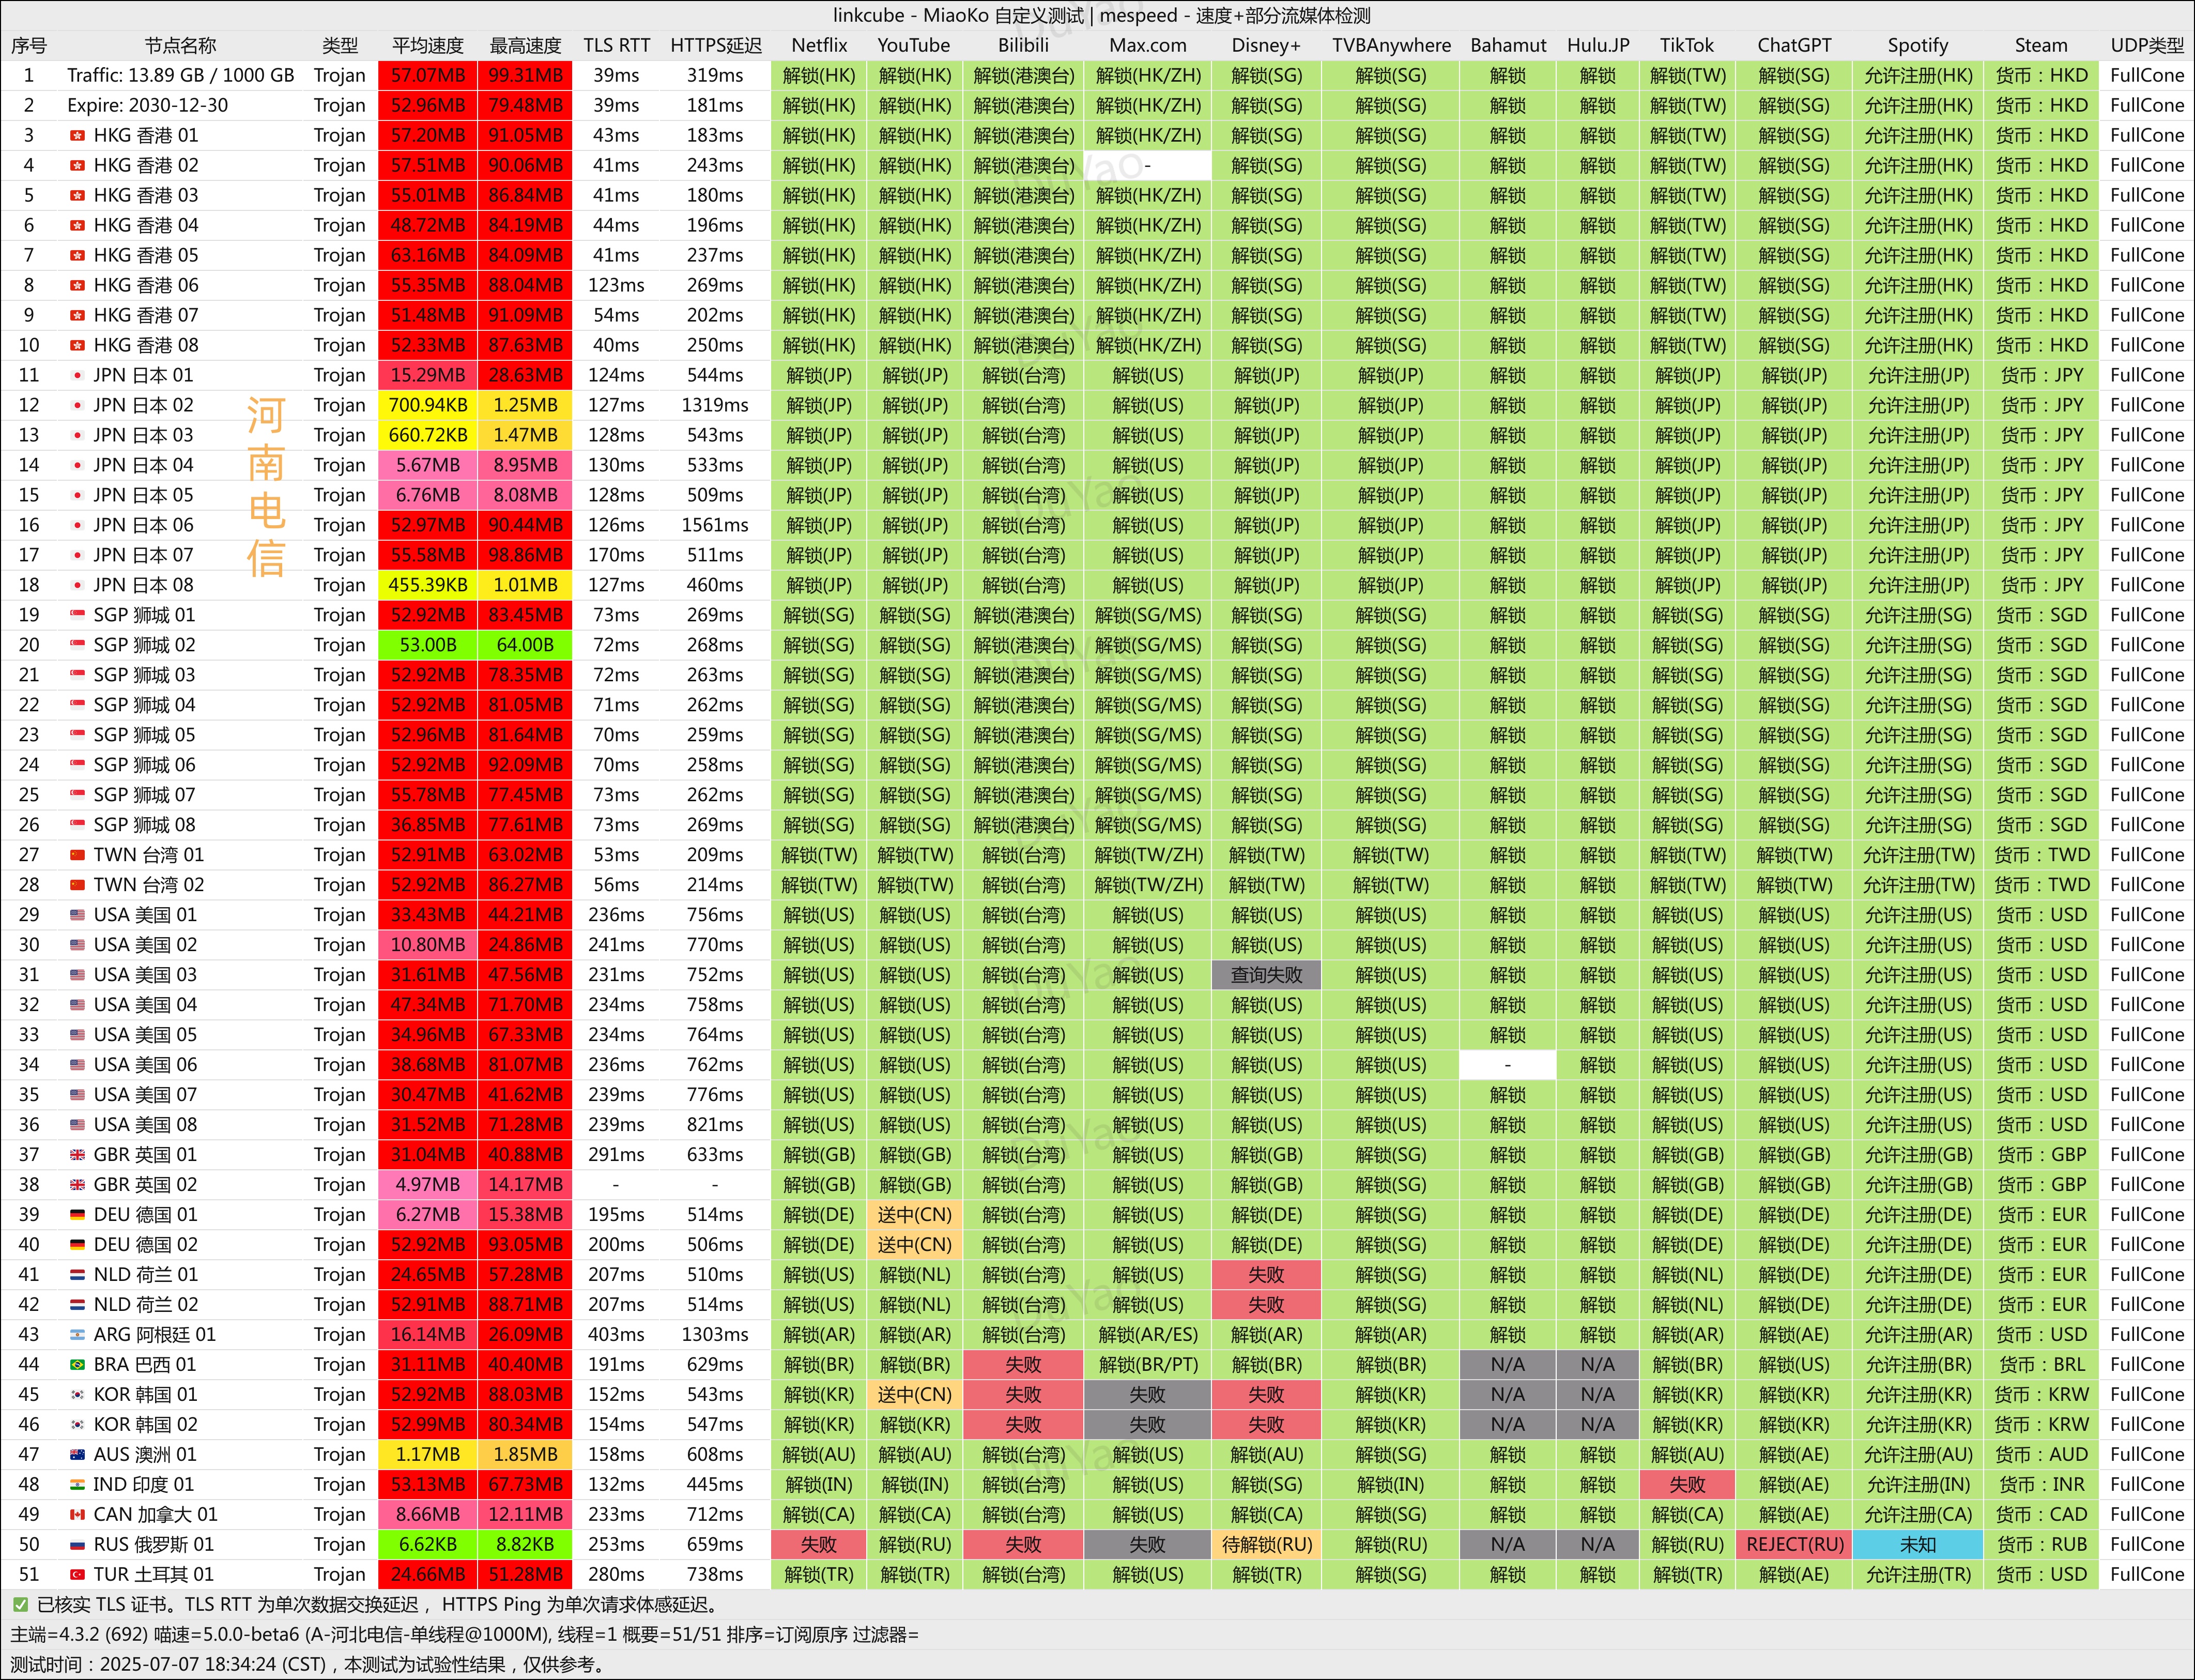2195x1680 pixels.
Task: Click the flag icon beside TWN 台湾 02
Action: point(77,885)
